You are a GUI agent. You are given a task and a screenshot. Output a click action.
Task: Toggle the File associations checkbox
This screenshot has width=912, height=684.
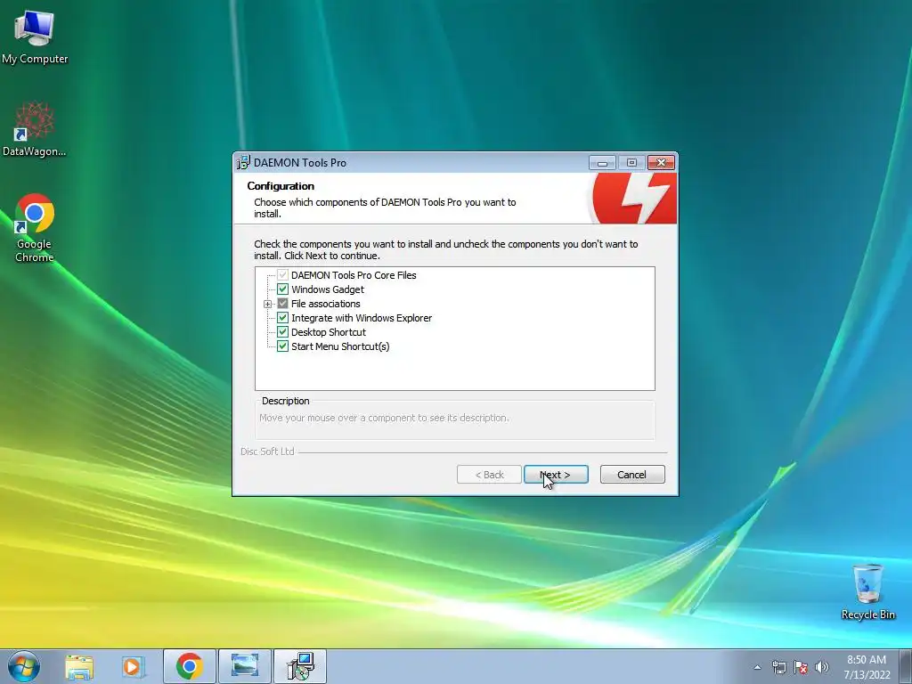point(282,304)
